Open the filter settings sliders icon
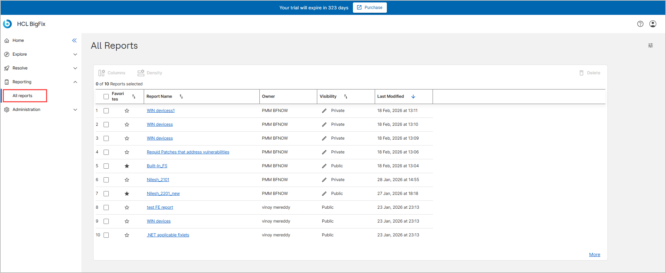Screen dimensions: 666x273 pos(650,45)
